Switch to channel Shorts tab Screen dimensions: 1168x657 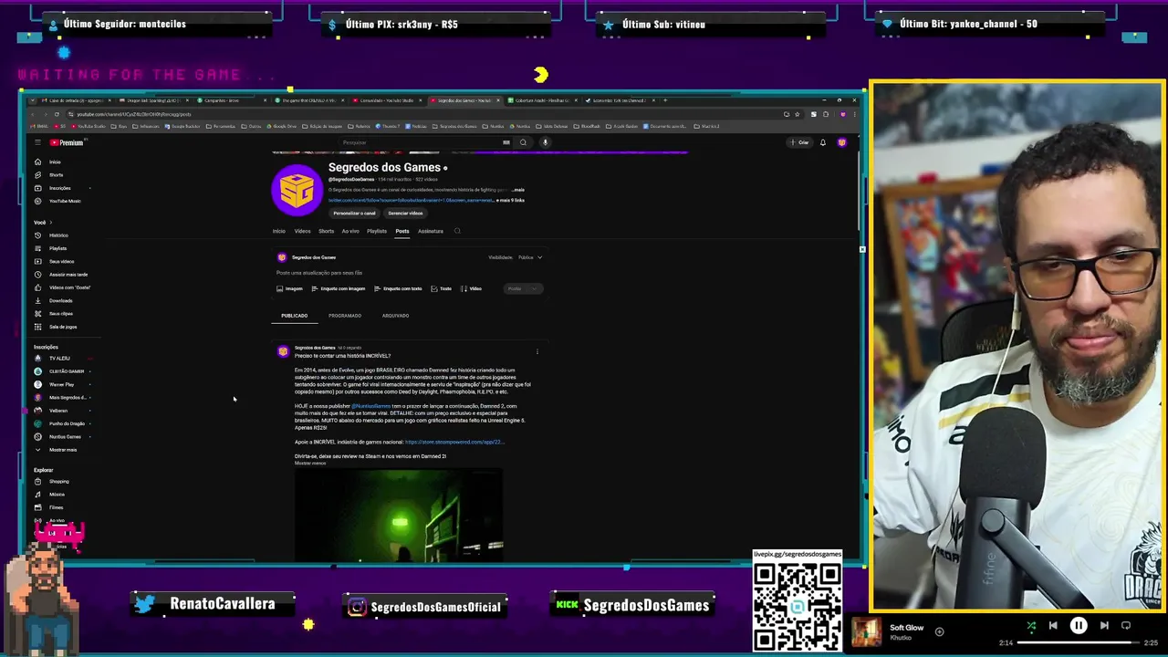326,231
